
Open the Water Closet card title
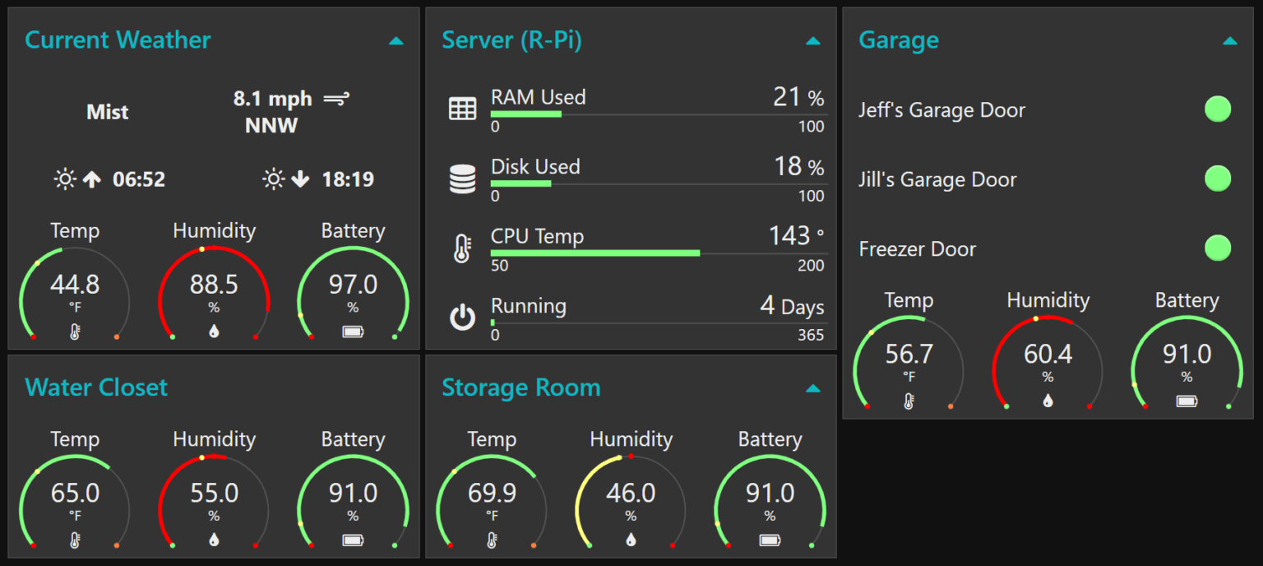[x=96, y=387]
